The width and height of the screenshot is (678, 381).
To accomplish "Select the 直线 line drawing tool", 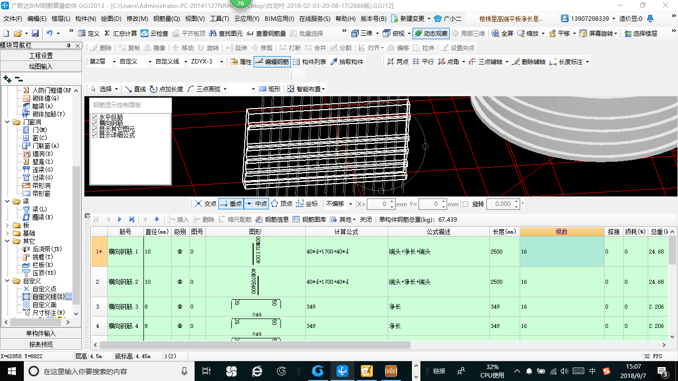I will tap(135, 89).
